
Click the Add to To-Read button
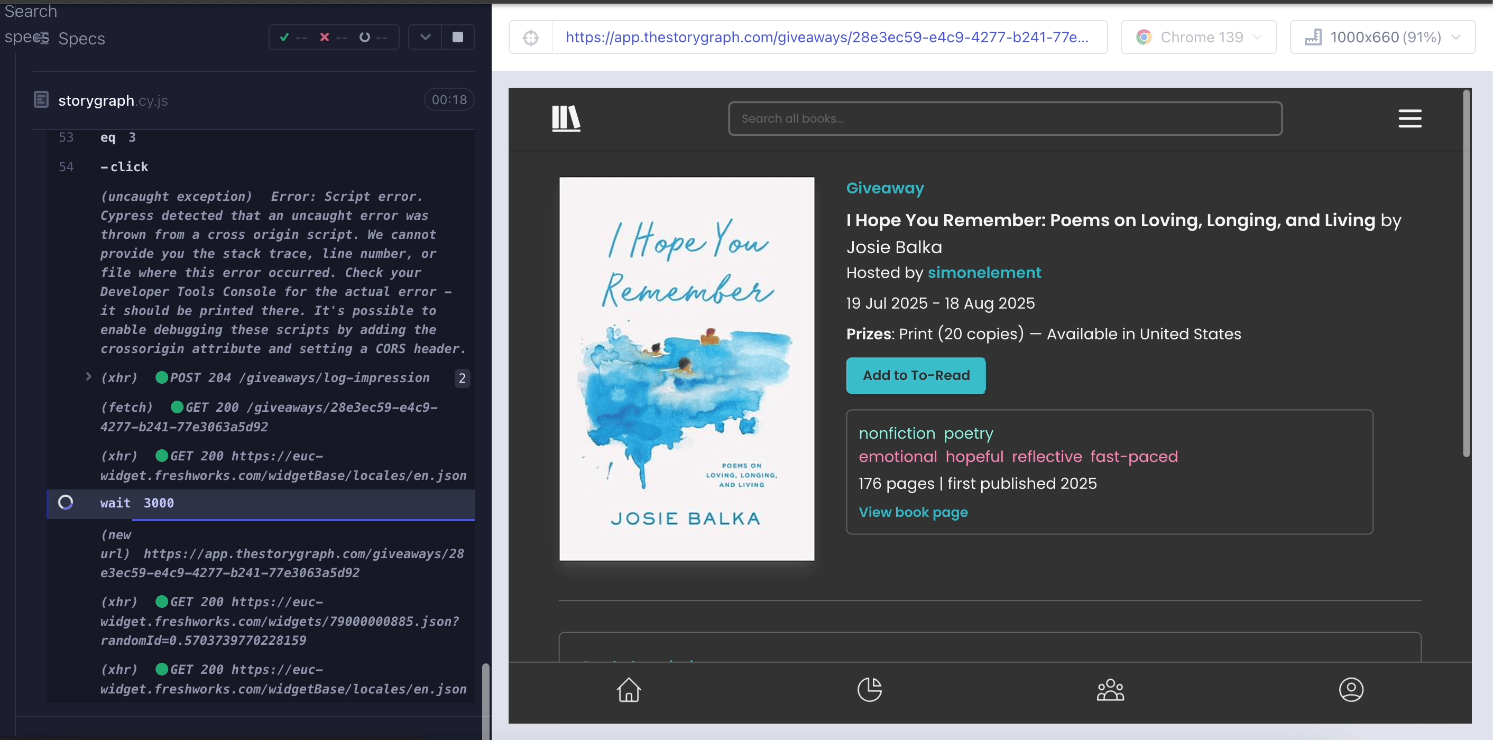click(916, 375)
